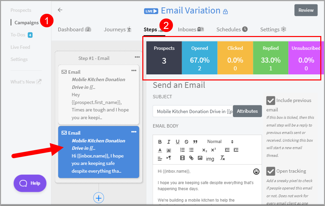Insert a numbered list
This screenshot has height=206, width=325.
(182, 150)
